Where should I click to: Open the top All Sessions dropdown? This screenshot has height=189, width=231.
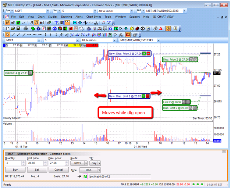pos(132,11)
